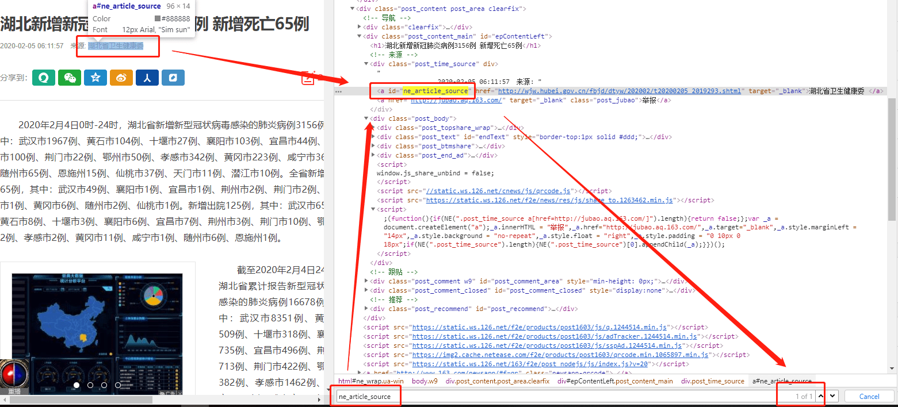Share article to Renren icon
Image resolution: width=898 pixels, height=407 pixels.
147,78
